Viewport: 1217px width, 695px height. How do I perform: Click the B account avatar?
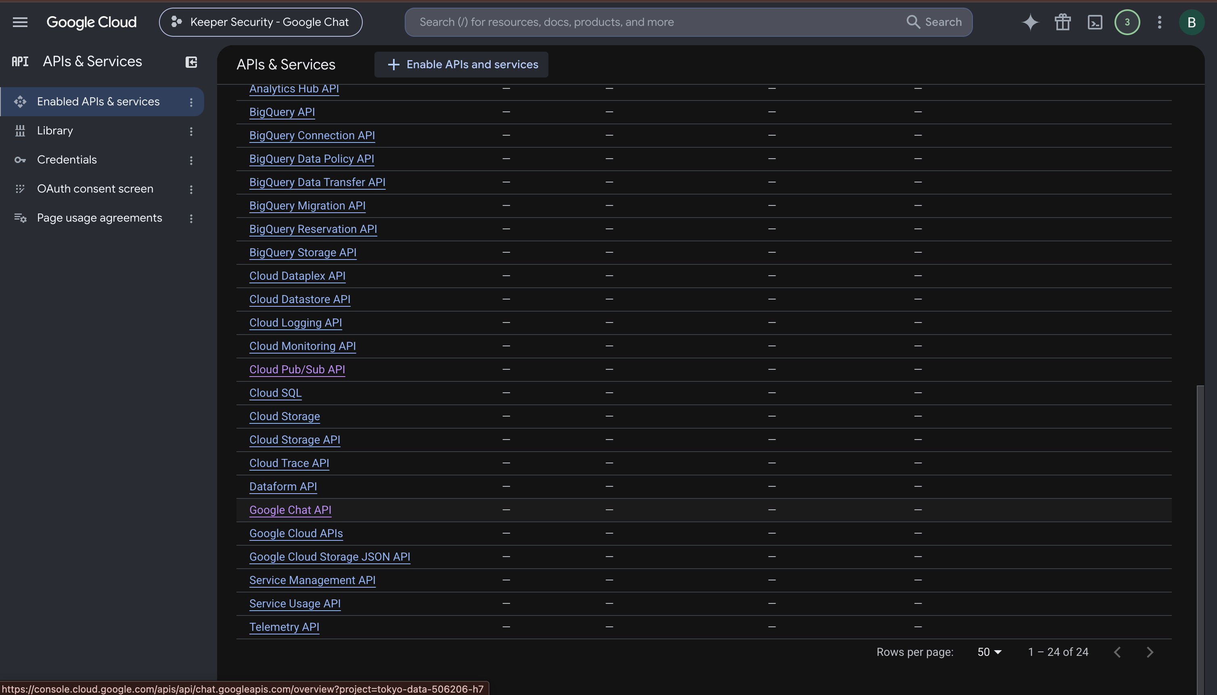tap(1191, 22)
